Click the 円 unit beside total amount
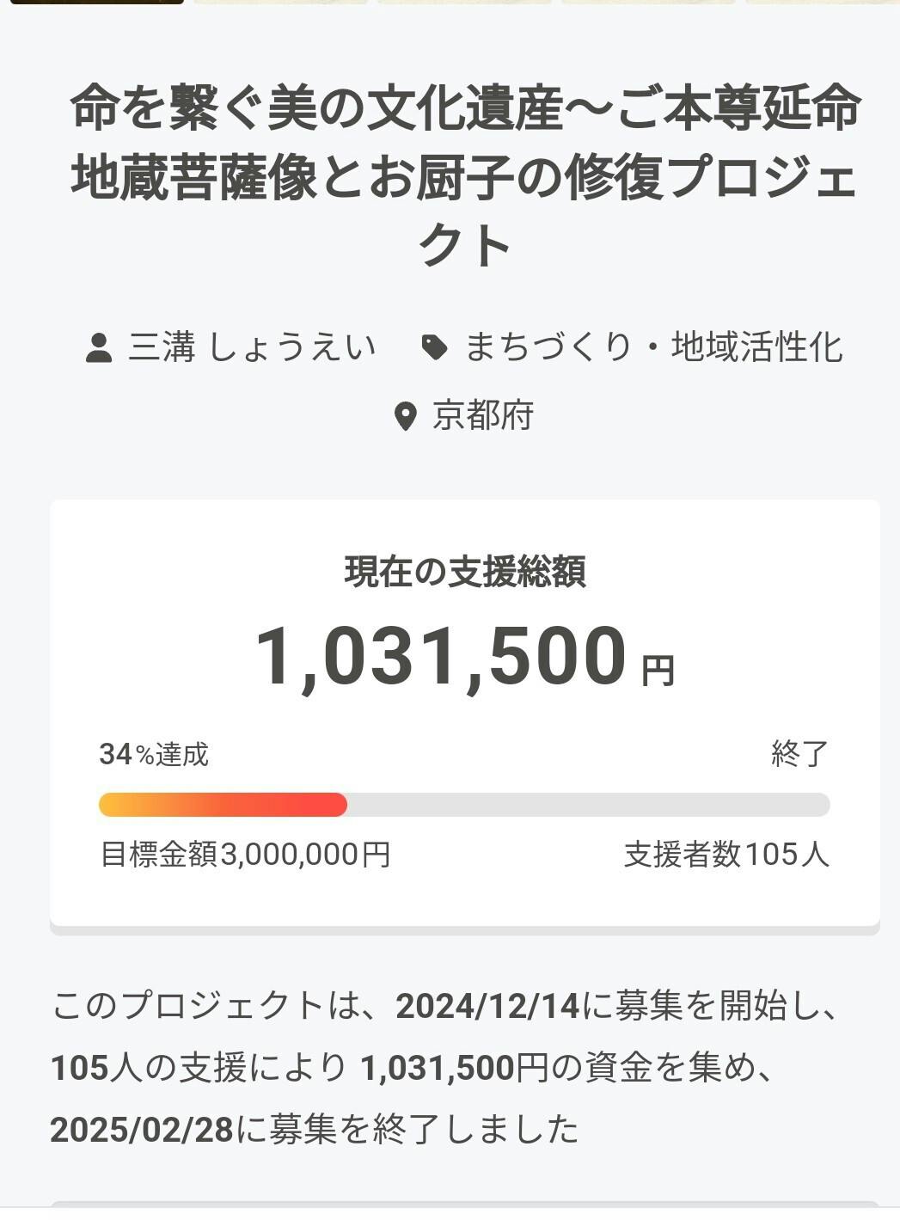900x1220 pixels. (x=658, y=671)
